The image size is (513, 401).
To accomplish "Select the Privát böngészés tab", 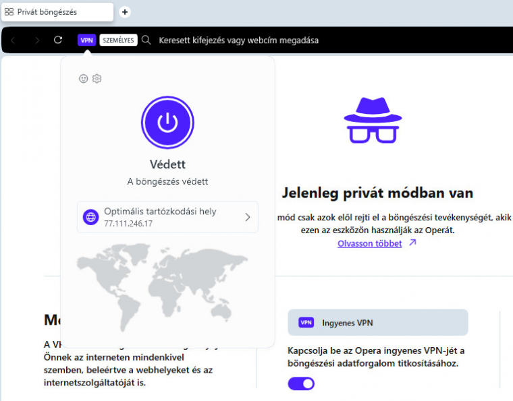I will [x=57, y=12].
